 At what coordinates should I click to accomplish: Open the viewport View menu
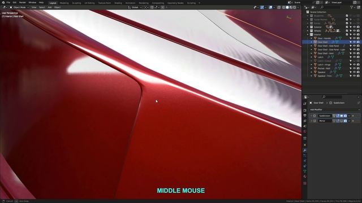pyautogui.click(x=34, y=7)
